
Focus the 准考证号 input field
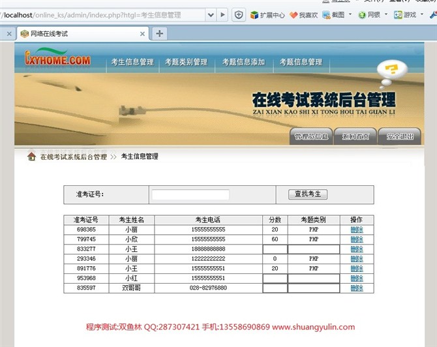190,194
